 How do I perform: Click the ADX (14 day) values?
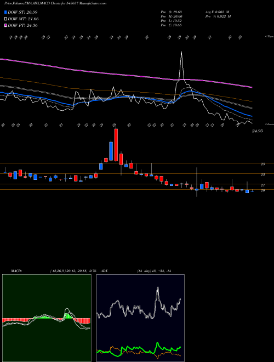(154, 271)
